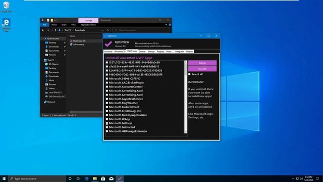Check the Microsoft.DesktopAppInstaller checkbox
This screenshot has width=323, height=182.
pyautogui.click(x=107, y=115)
